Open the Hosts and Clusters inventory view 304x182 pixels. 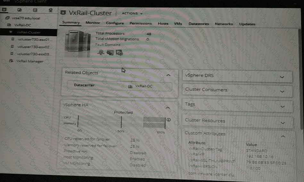(4, 10)
